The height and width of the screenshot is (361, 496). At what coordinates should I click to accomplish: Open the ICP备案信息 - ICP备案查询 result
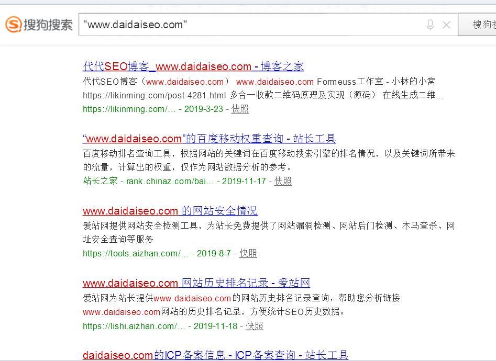coord(215,355)
